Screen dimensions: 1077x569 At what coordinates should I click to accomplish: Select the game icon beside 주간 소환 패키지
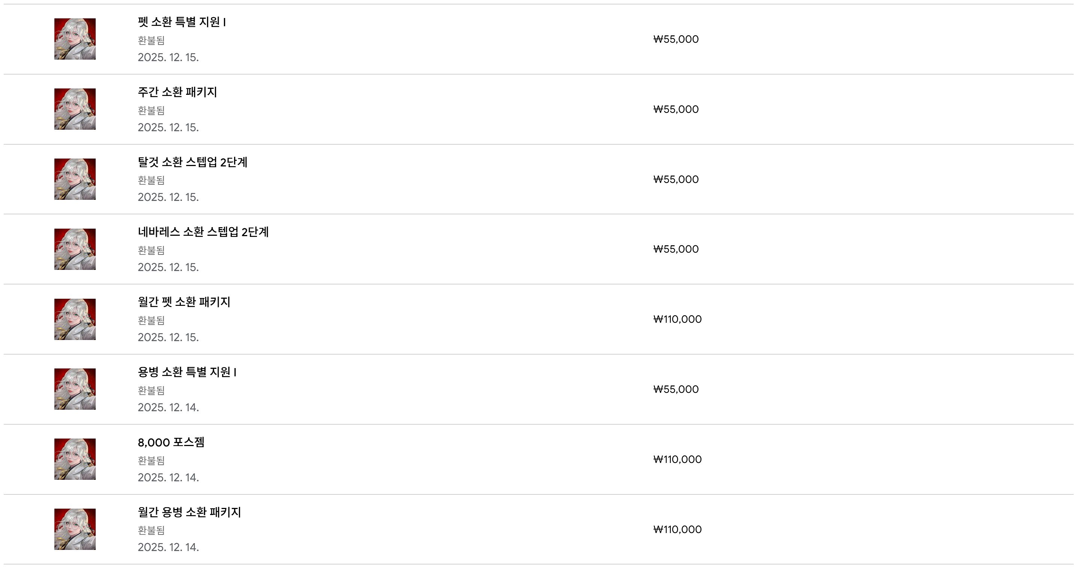[x=75, y=109]
